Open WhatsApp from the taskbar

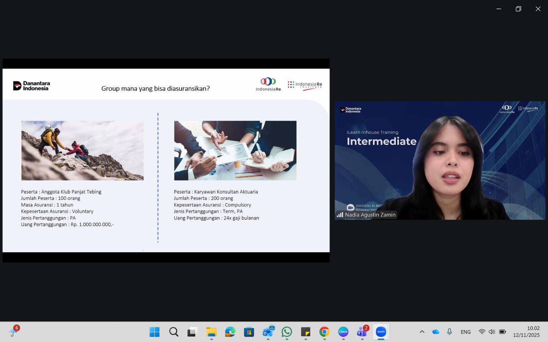click(x=287, y=332)
